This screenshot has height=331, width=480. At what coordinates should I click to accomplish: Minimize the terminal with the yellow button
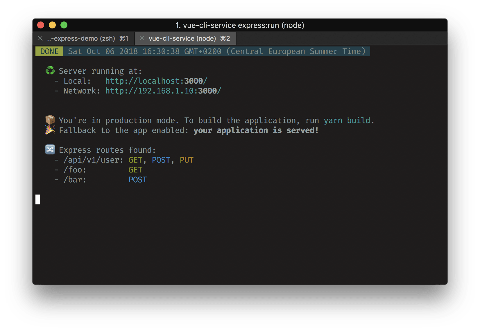tap(52, 25)
